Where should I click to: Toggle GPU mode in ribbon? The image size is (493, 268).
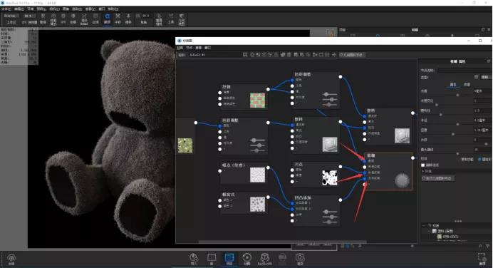(63, 19)
